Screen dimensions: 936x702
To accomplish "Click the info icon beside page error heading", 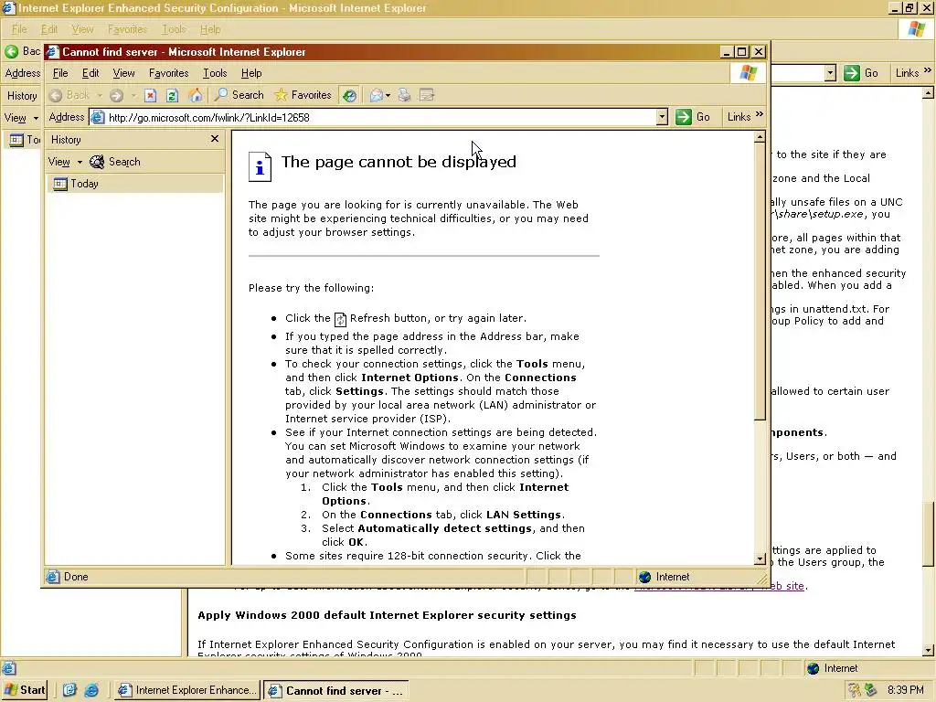I will click(x=260, y=166).
